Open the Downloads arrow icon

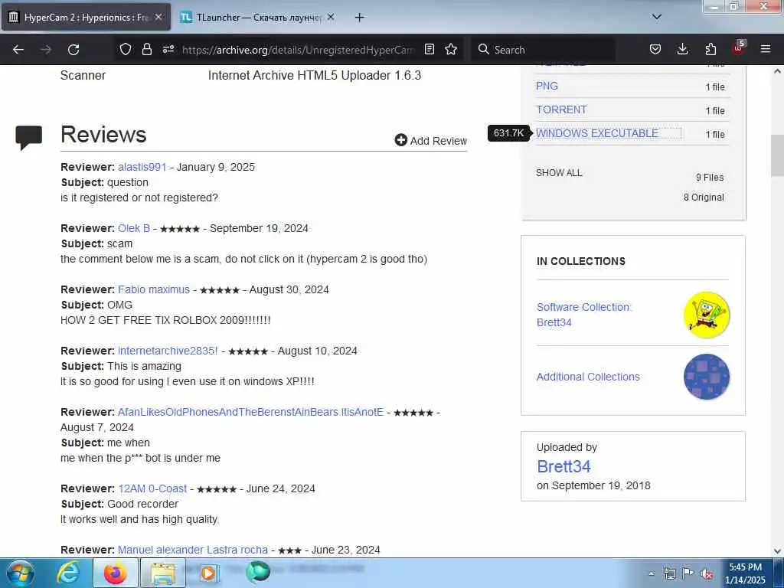(x=682, y=49)
